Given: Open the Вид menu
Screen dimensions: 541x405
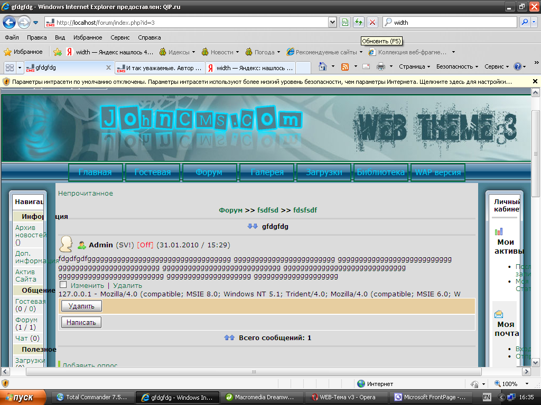Looking at the screenshot, I should coord(60,37).
